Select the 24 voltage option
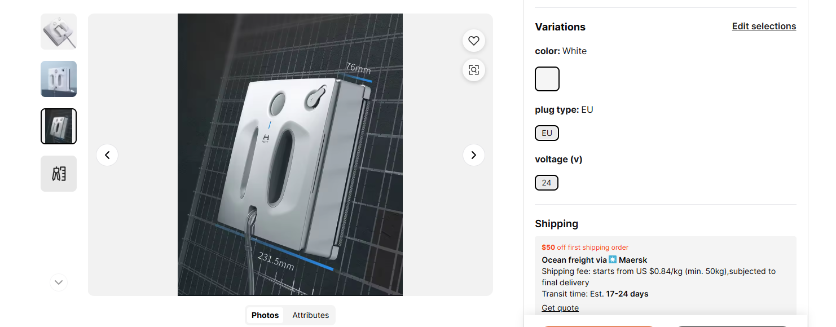Image resolution: width=836 pixels, height=327 pixels. [x=546, y=183]
